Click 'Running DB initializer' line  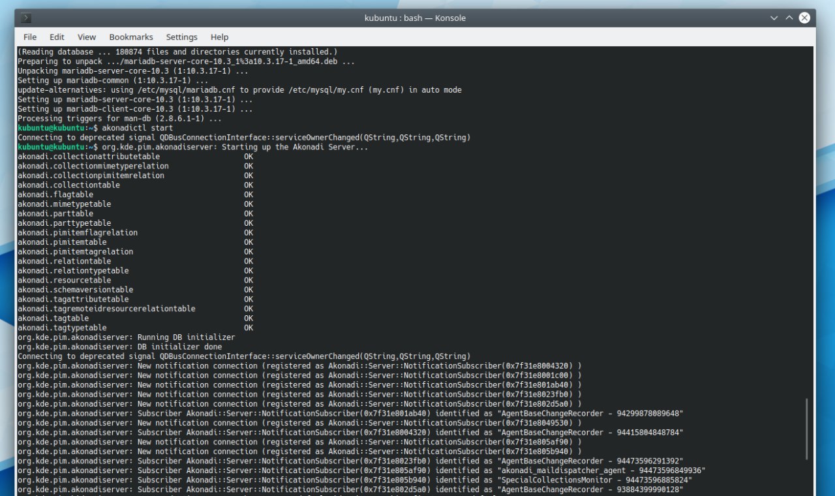click(127, 337)
